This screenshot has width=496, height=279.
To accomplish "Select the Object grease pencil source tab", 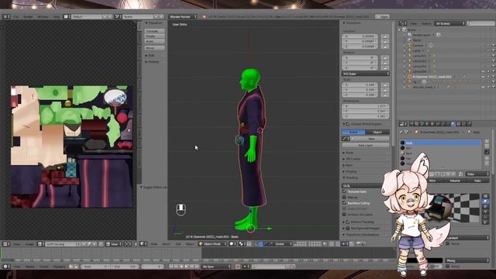I will tap(377, 132).
